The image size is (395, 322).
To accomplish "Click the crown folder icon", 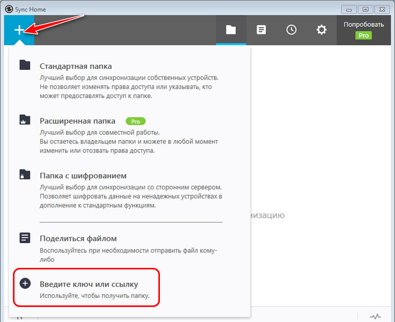I will pyautogui.click(x=25, y=120).
